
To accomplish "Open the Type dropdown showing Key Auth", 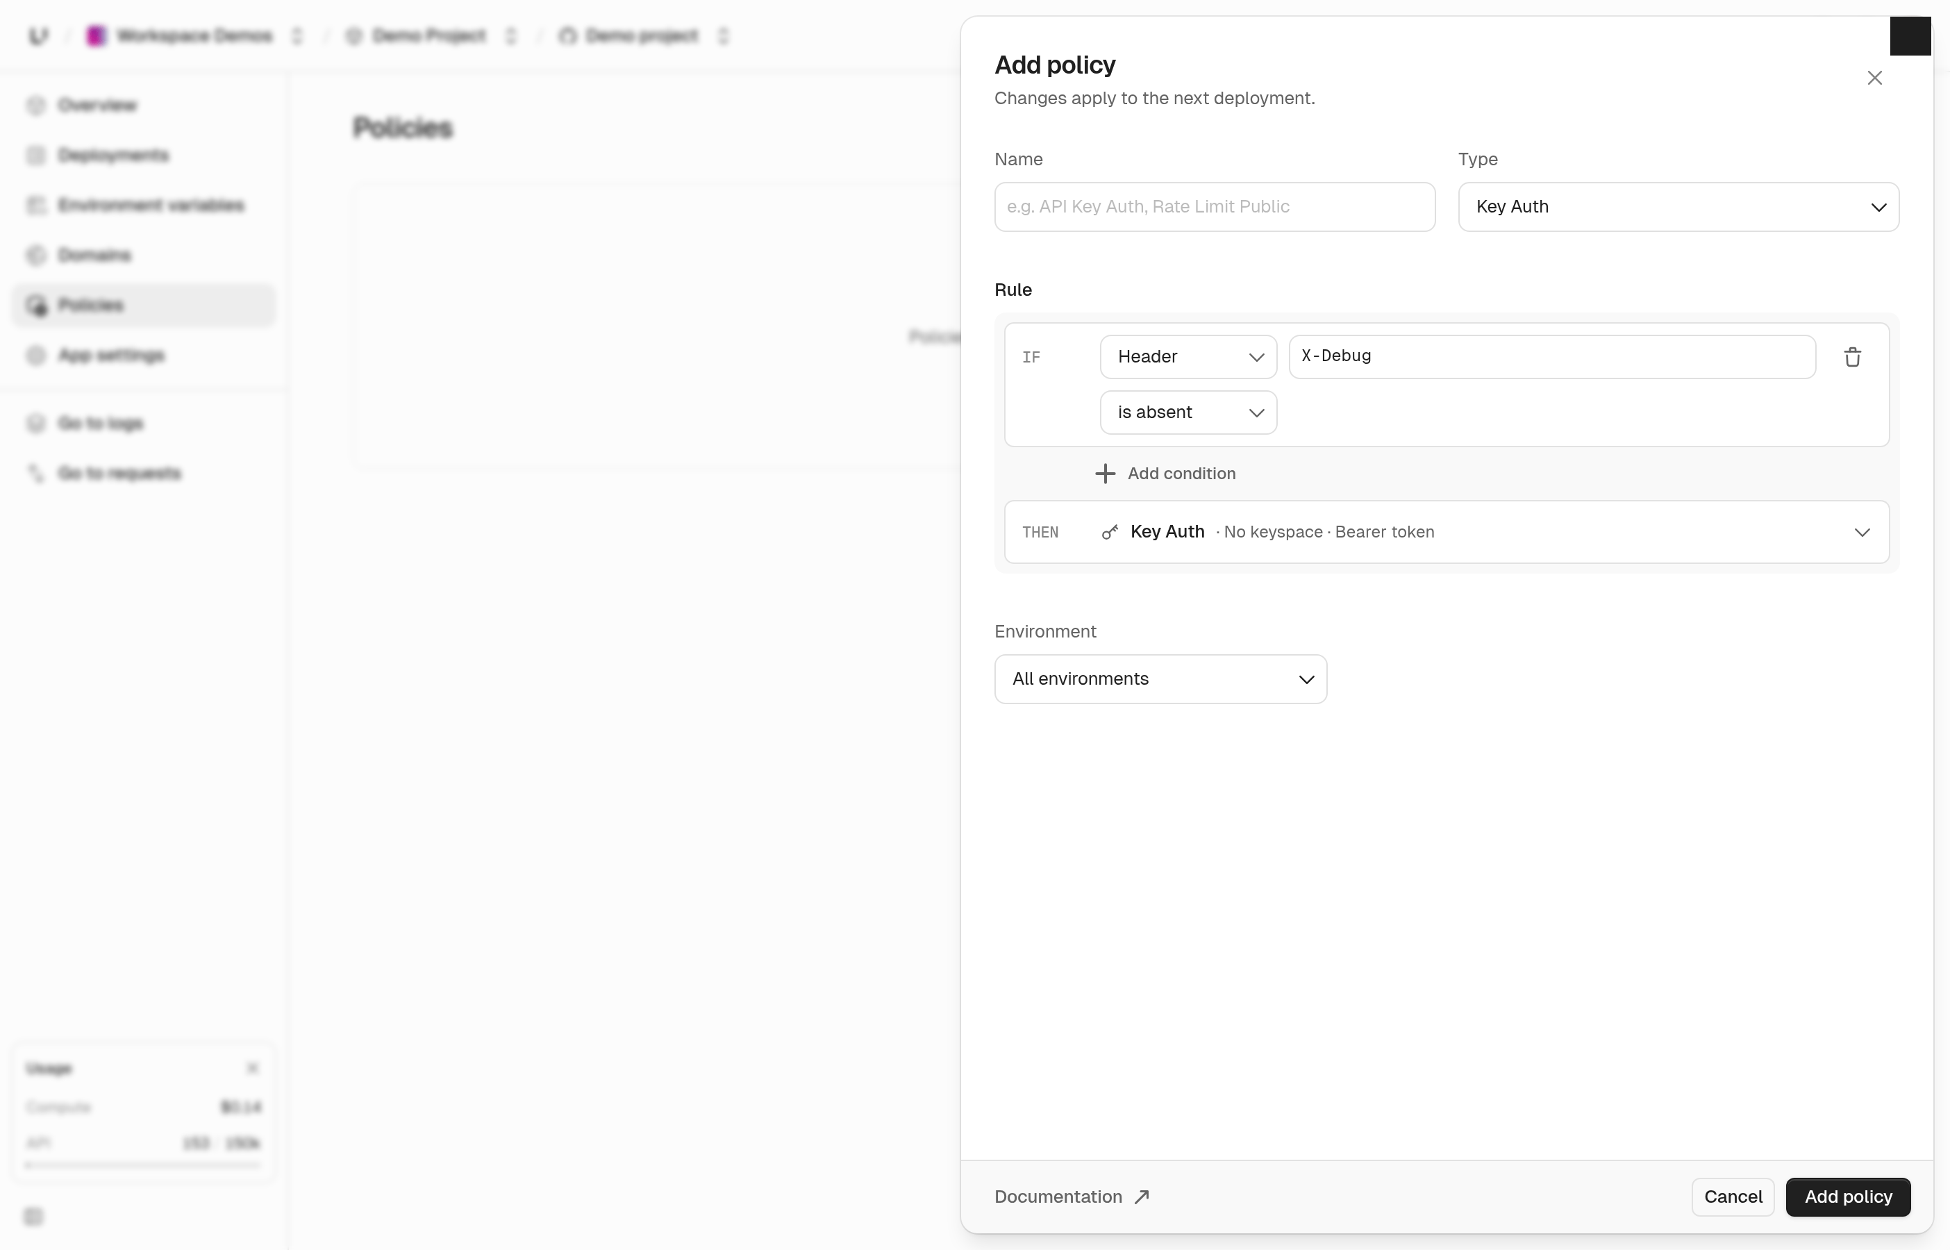I will coord(1678,207).
